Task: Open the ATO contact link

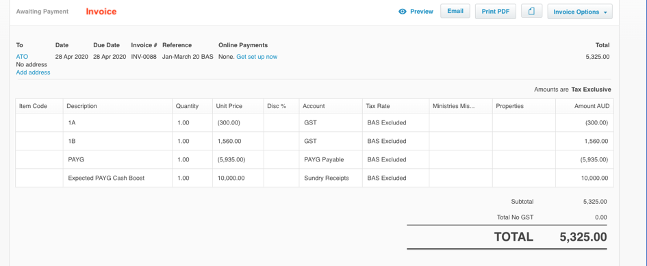Action: (x=22, y=57)
